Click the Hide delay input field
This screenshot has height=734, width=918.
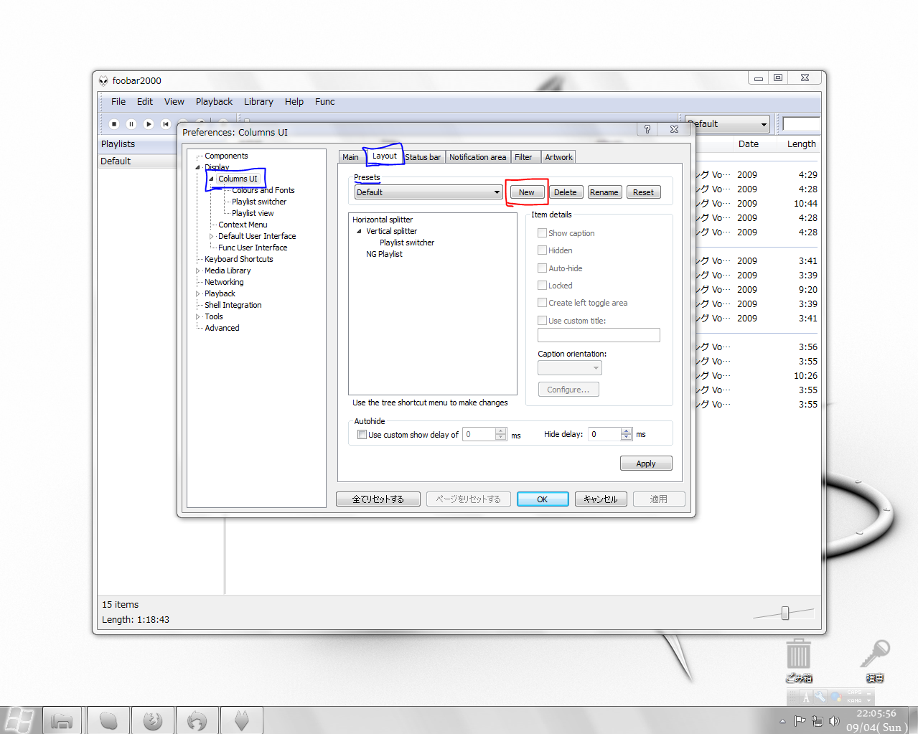pyautogui.click(x=605, y=434)
